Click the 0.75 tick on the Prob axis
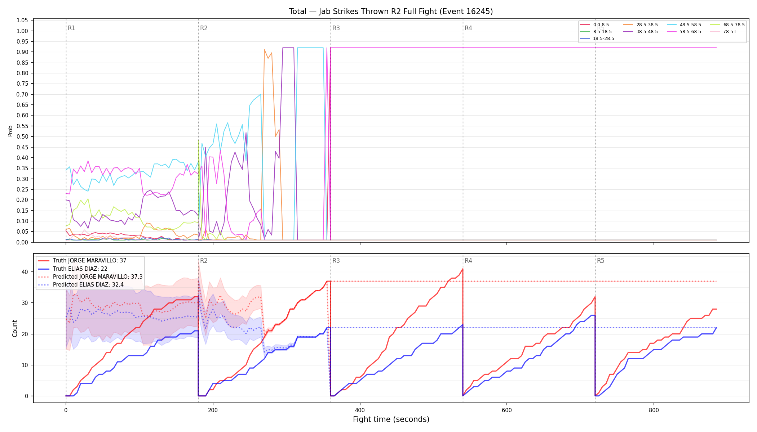Image resolution: width=757 pixels, height=432 pixels. [x=22, y=84]
